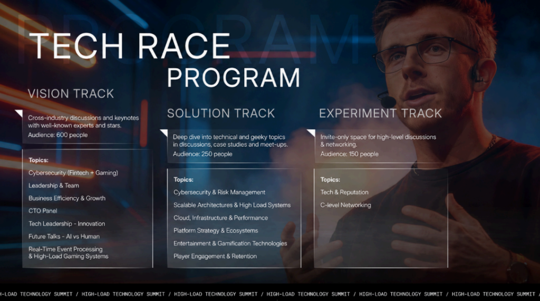Click Experiment Track 'Topics:' label
The width and height of the screenshot is (540, 301).
pyautogui.click(x=330, y=179)
